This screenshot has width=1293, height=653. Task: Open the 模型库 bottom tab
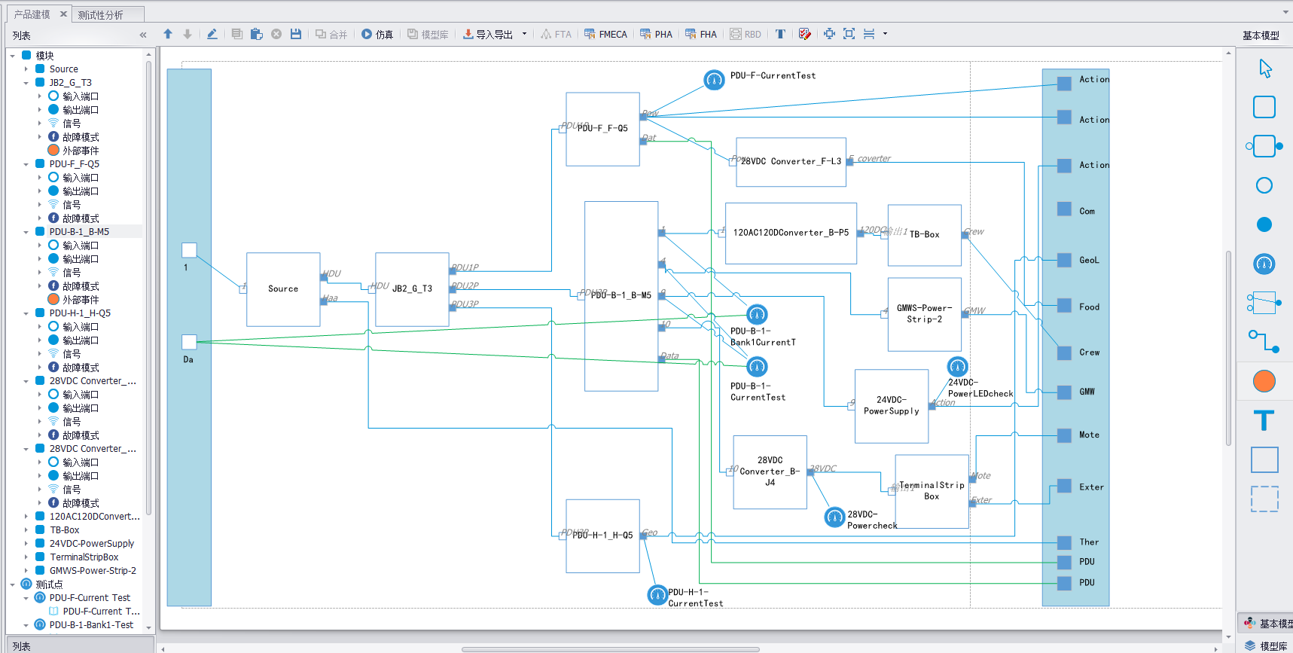[x=1267, y=645]
